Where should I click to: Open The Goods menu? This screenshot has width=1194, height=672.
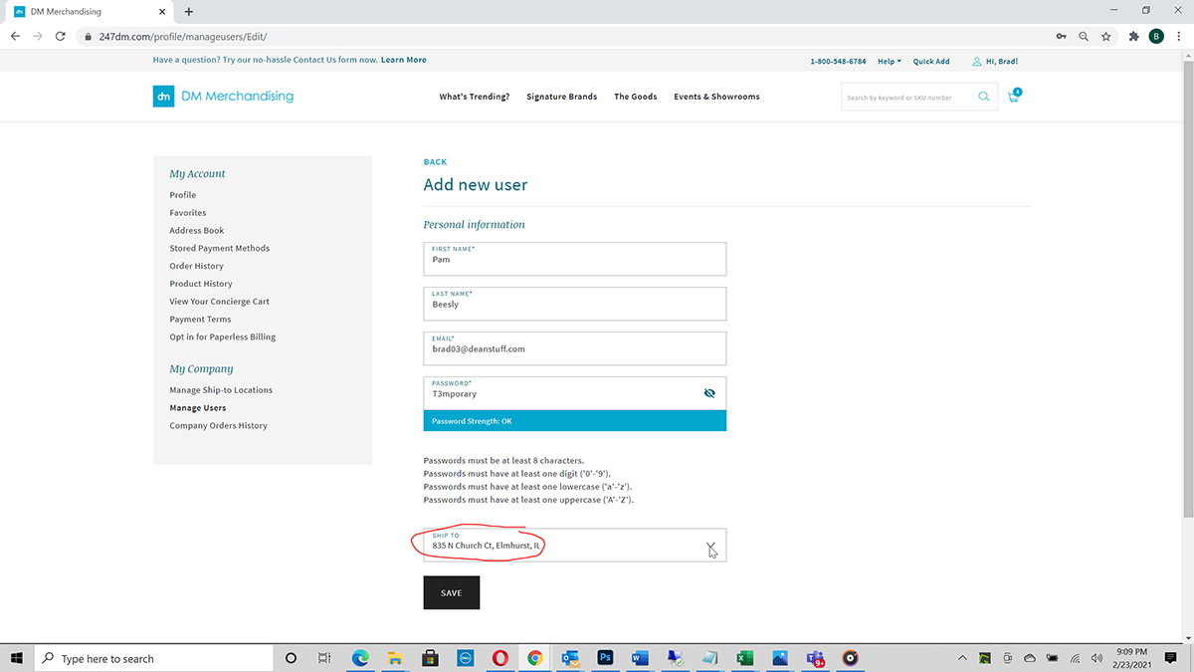pyautogui.click(x=636, y=97)
